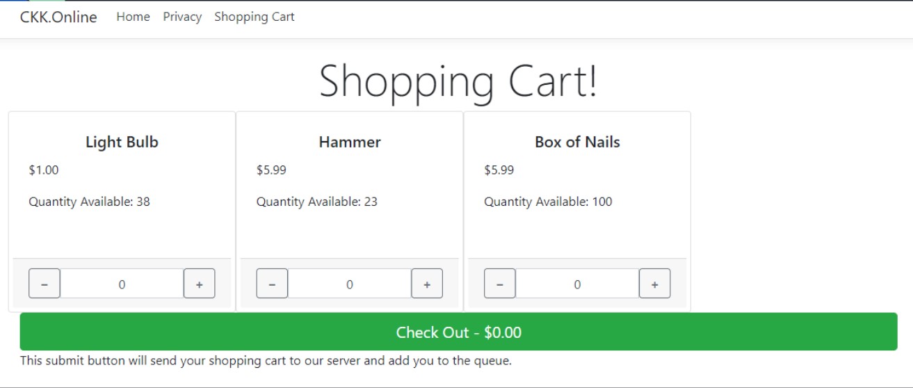Select the Box of Nails quantity field
This screenshot has width=913, height=388.
coord(577,284)
